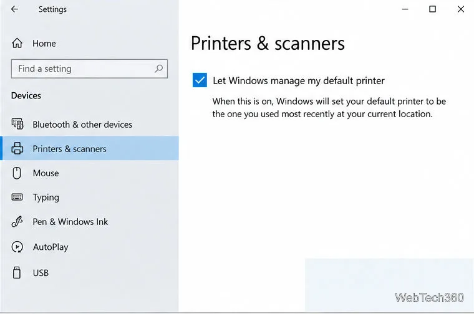Click the keyboard Typing icon

[x=17, y=197]
